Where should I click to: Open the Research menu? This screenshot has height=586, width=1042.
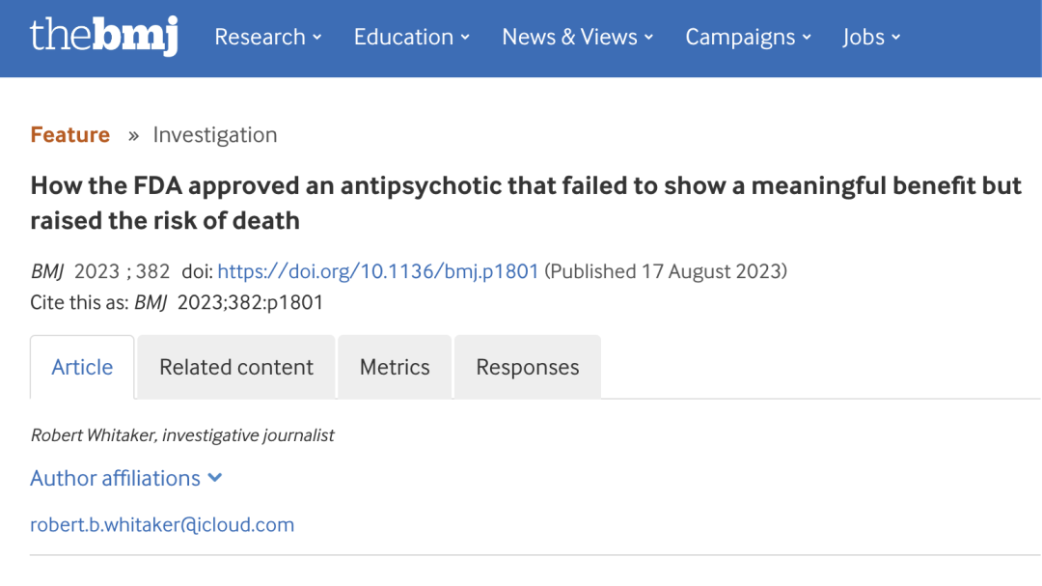(x=268, y=38)
